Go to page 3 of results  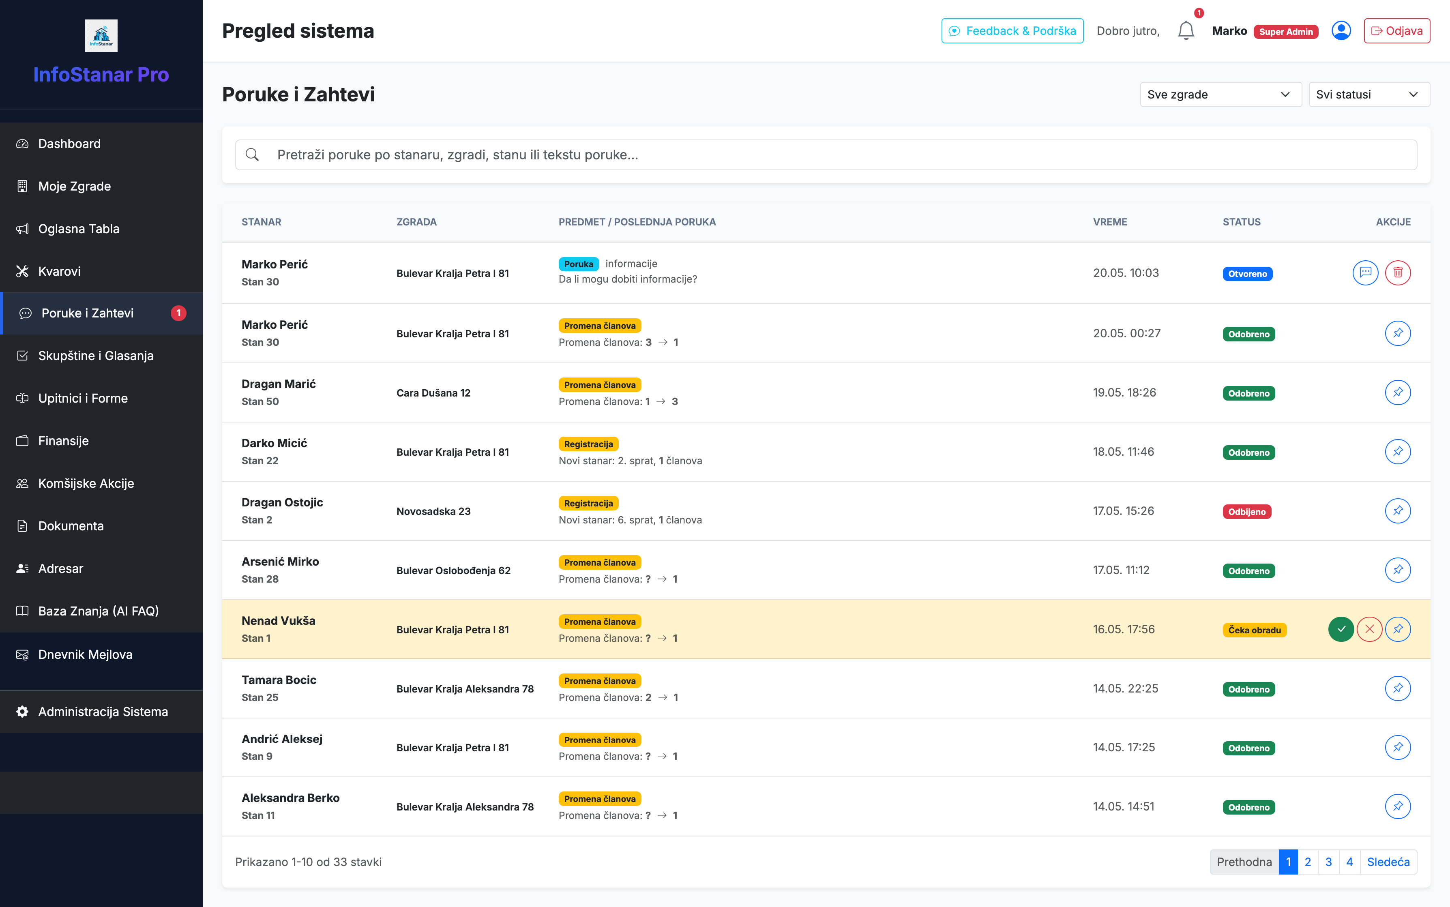(1328, 862)
